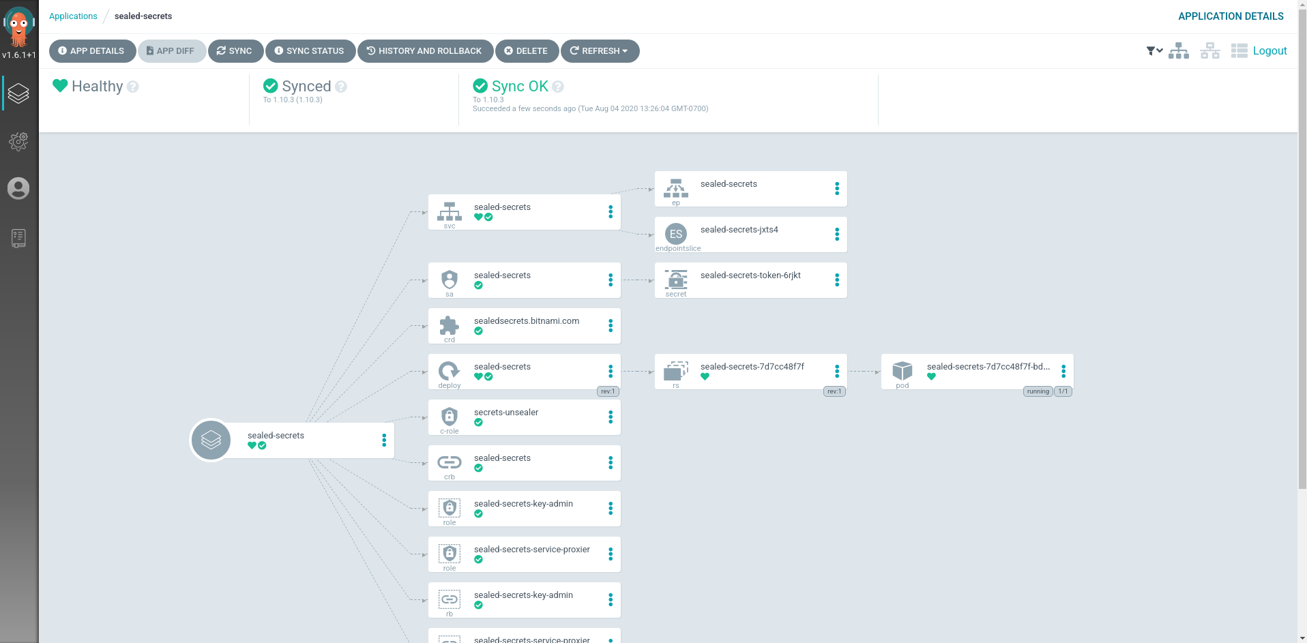Open User Info icon in sidebar
This screenshot has height=643, width=1307.
tap(18, 188)
